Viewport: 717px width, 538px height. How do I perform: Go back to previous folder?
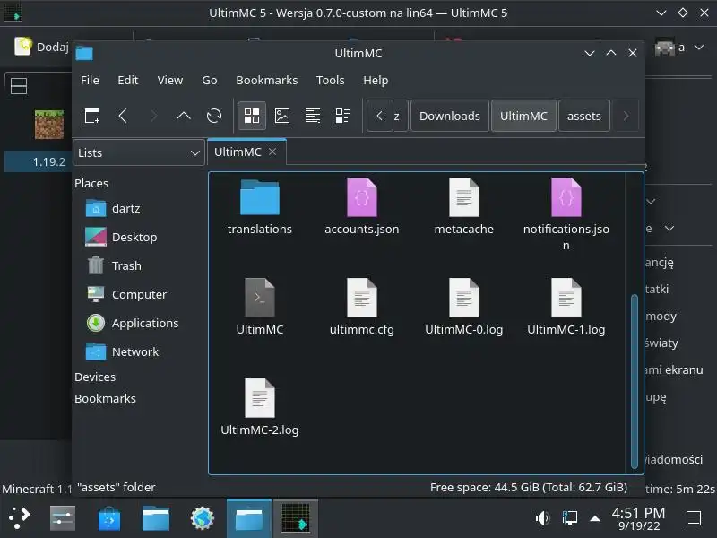pos(123,116)
